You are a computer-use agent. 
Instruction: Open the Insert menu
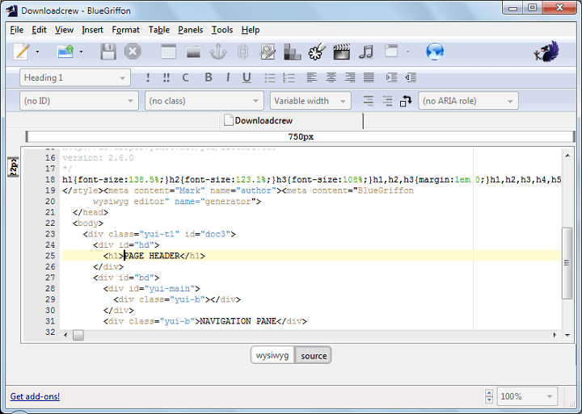pos(92,30)
